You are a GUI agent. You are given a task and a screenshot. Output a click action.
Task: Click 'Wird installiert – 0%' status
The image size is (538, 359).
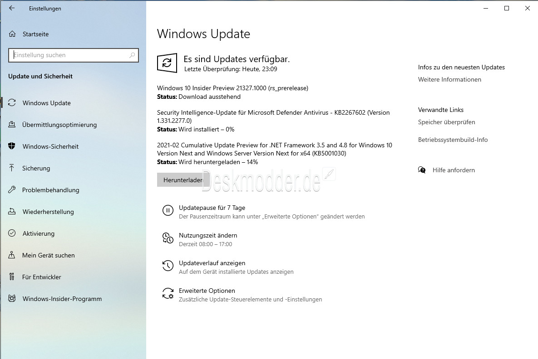pyautogui.click(x=206, y=129)
